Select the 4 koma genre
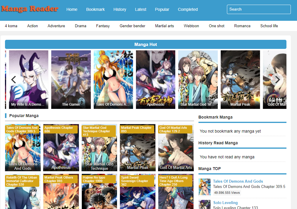 point(11,26)
